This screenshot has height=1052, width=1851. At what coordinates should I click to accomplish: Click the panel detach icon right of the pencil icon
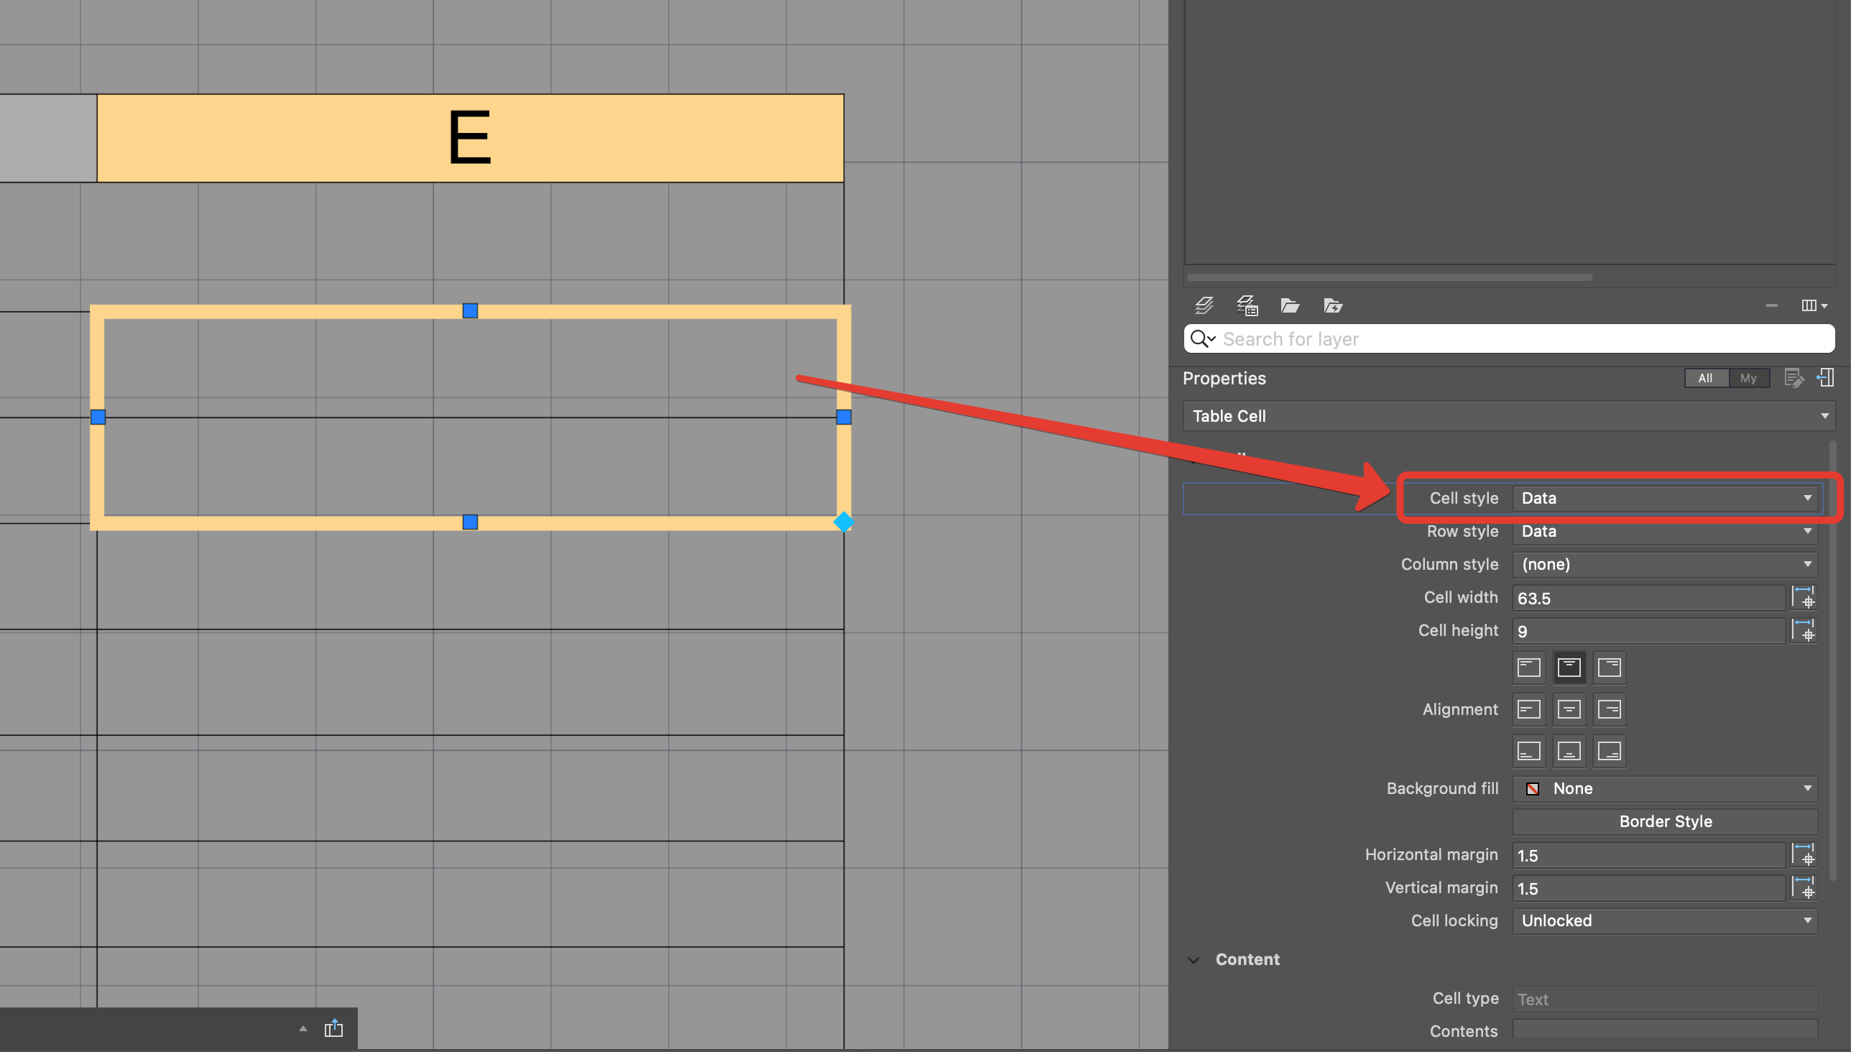pos(1827,378)
